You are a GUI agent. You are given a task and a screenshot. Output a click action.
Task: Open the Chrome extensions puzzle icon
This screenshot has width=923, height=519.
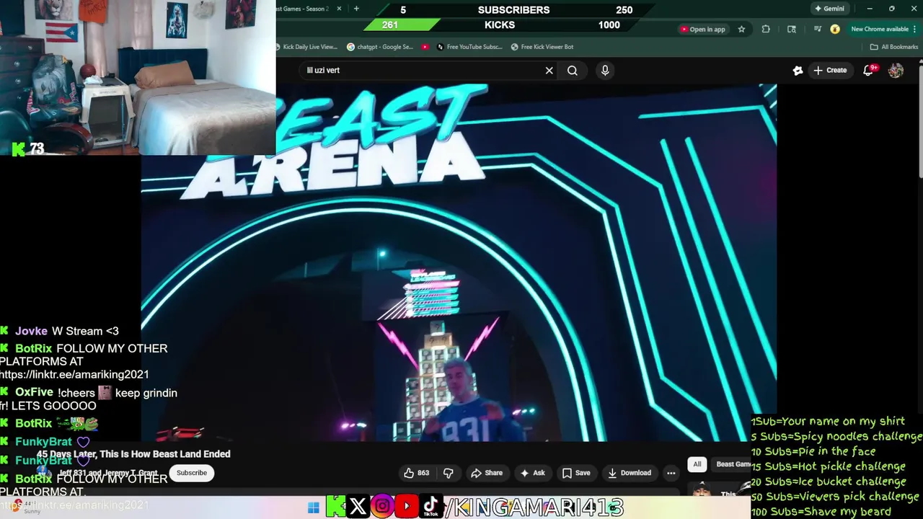(x=766, y=30)
